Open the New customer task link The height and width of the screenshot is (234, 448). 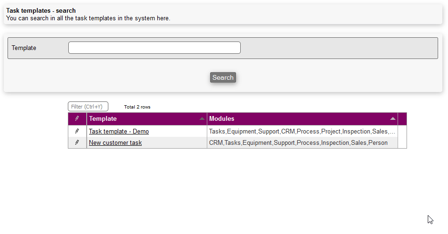[115, 143]
